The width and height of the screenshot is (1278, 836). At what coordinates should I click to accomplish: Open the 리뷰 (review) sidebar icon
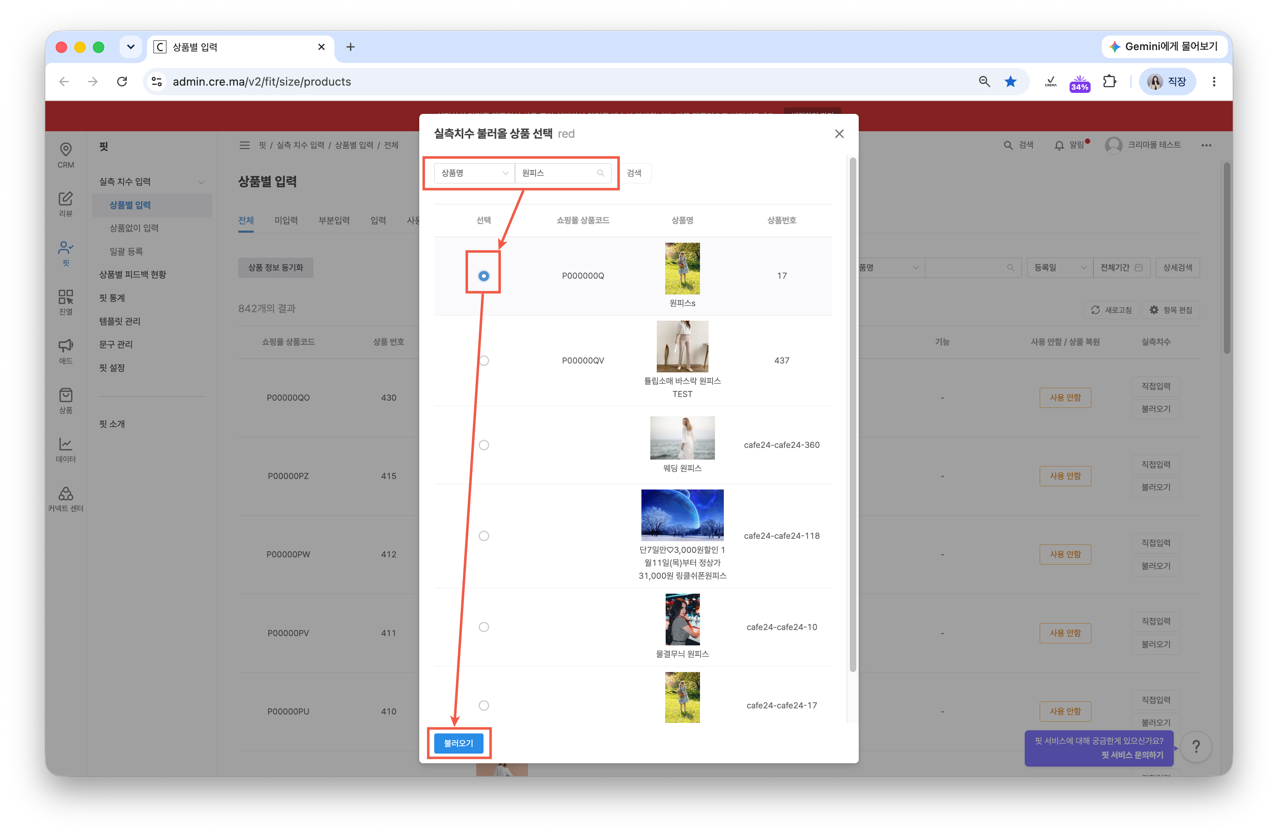tap(65, 204)
